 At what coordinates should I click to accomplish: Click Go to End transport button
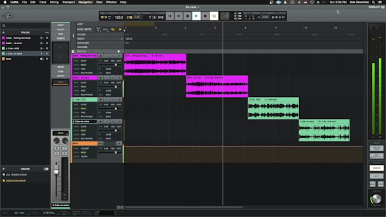tap(178, 16)
